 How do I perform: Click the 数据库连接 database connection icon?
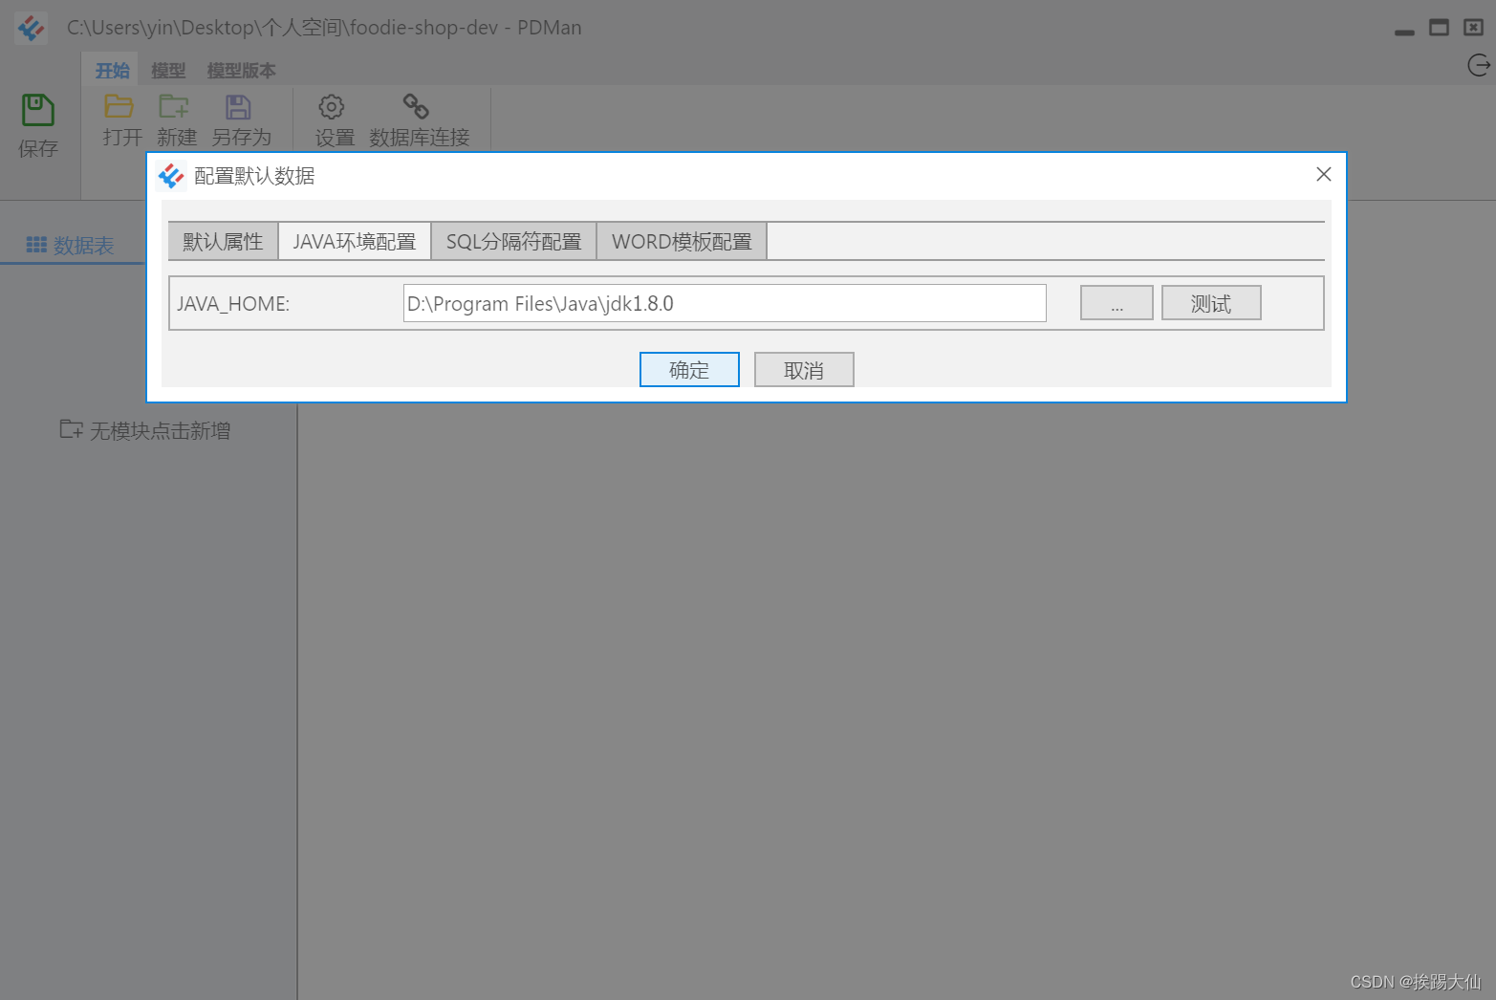coord(416,108)
